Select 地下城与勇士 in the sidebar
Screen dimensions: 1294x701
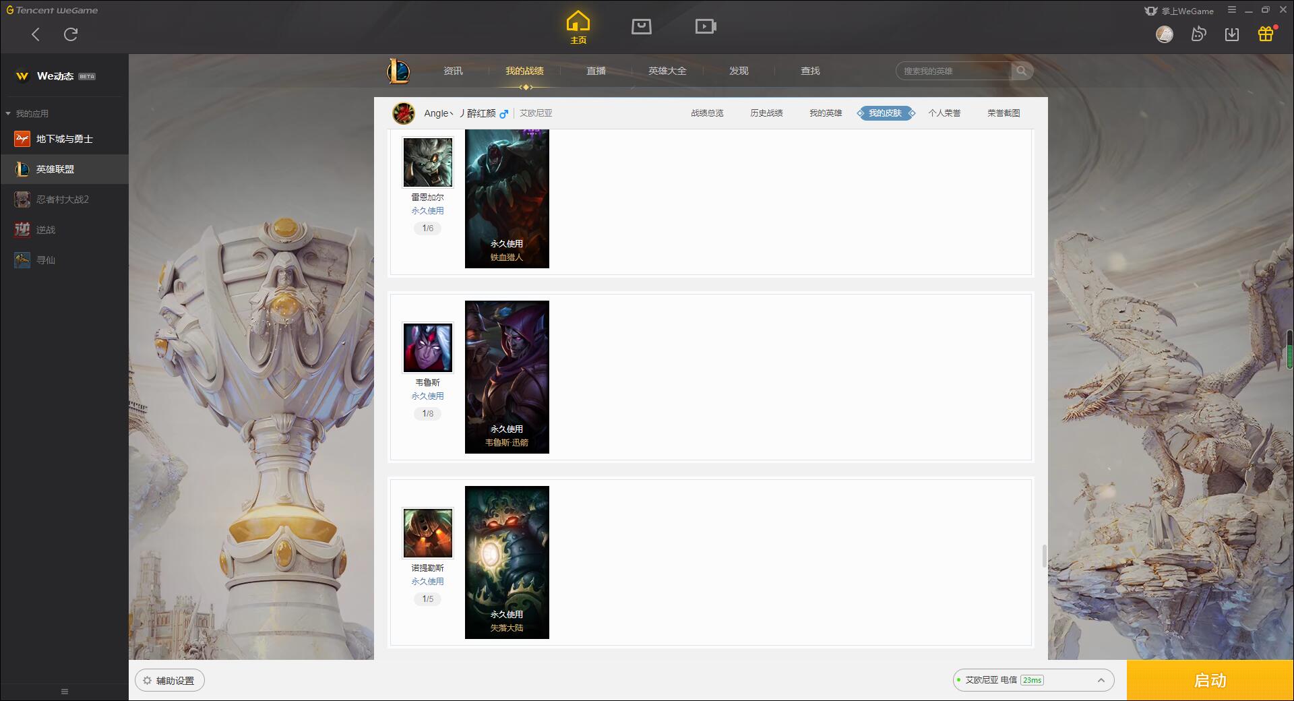pos(64,139)
